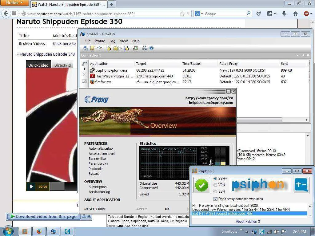Close the download video bar

tap(89, 216)
